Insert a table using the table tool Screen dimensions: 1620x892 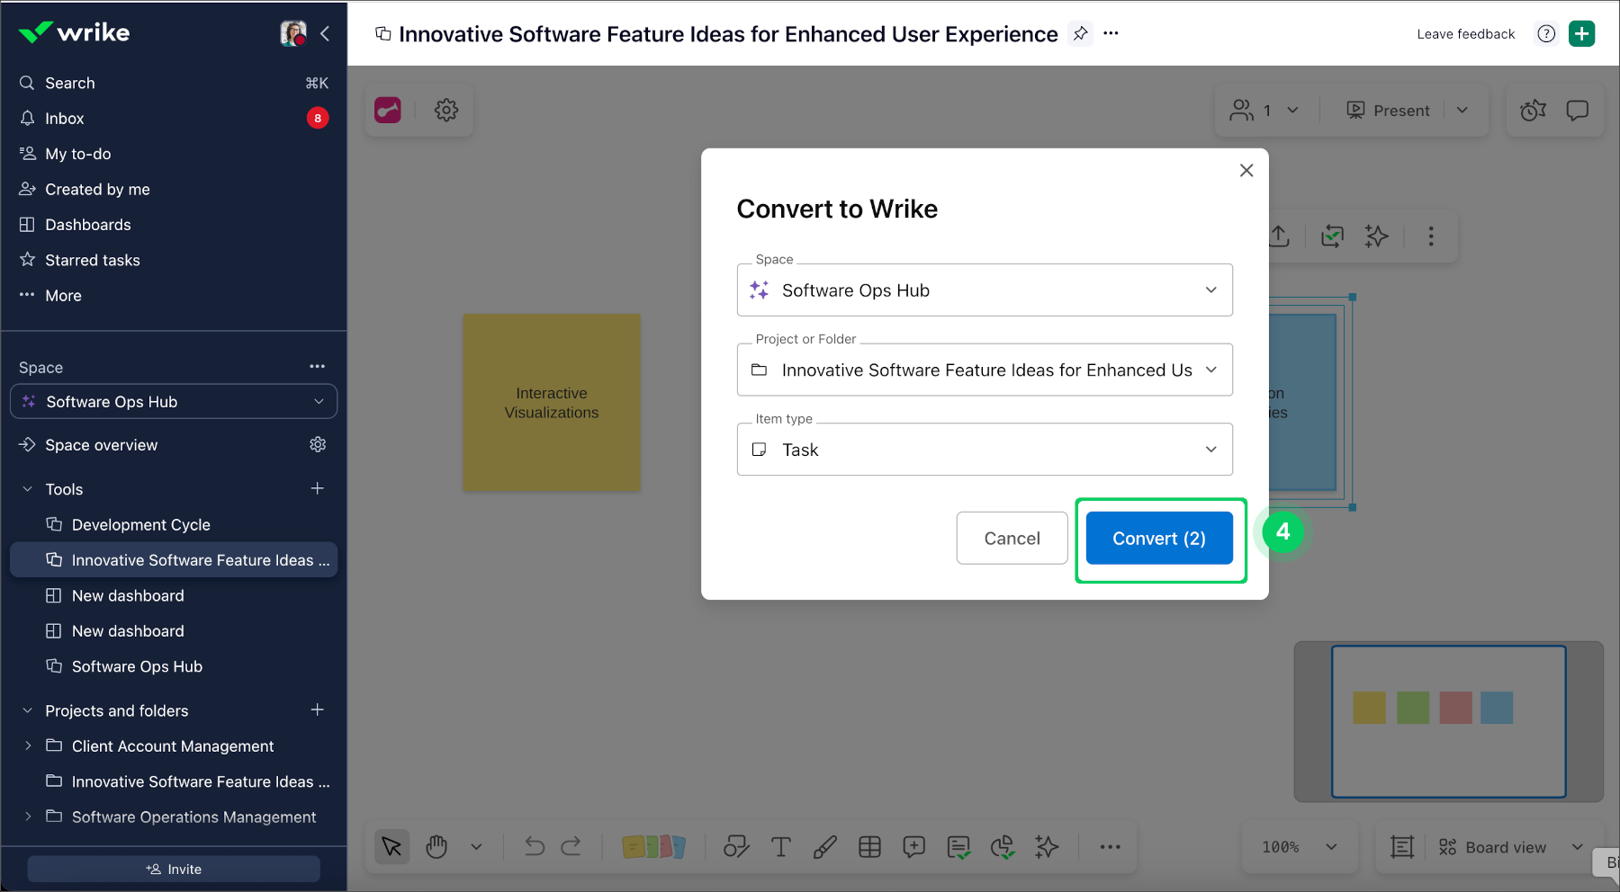pyautogui.click(x=869, y=846)
